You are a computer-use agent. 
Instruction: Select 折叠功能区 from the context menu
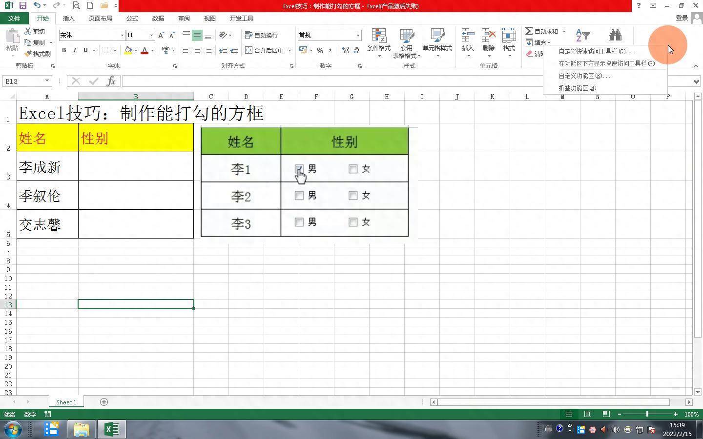(x=577, y=88)
